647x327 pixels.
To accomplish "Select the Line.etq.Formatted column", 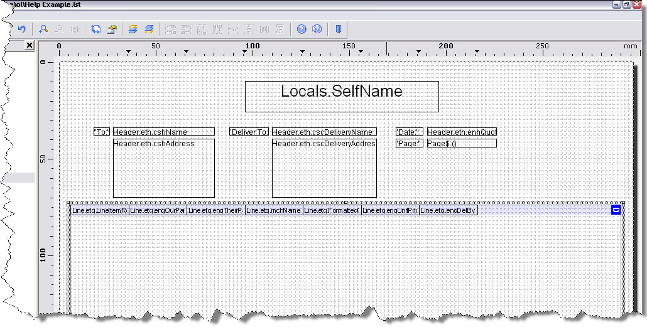I will point(332,210).
